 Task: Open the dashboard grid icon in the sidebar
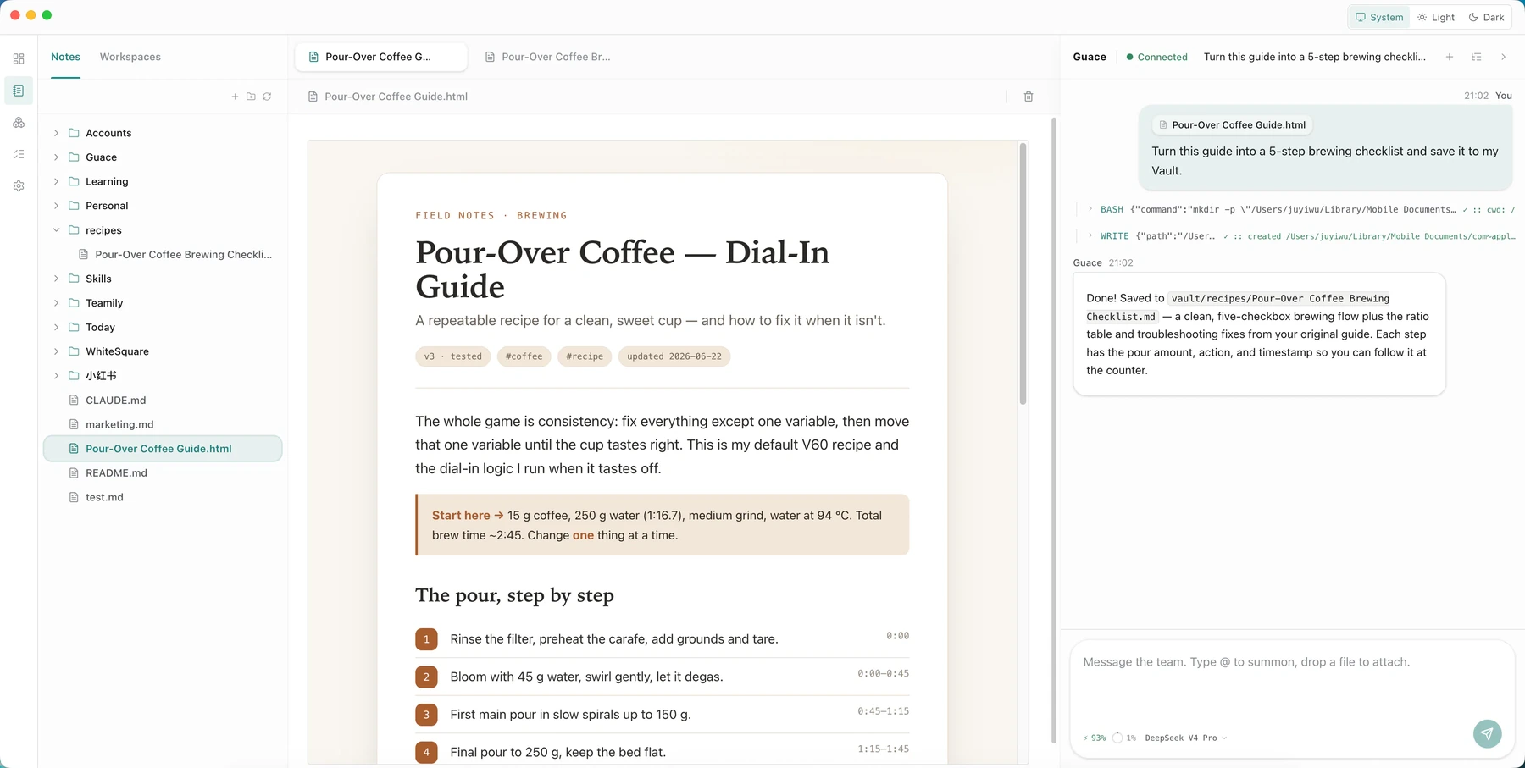point(19,58)
